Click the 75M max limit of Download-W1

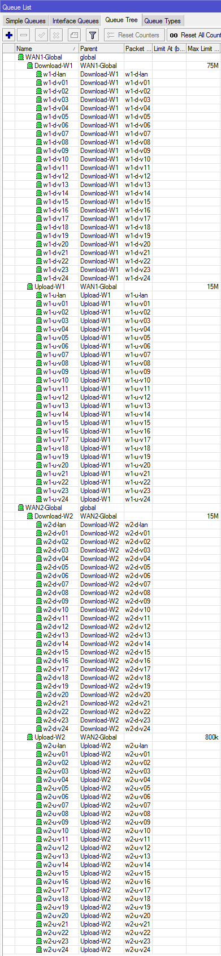(213, 66)
